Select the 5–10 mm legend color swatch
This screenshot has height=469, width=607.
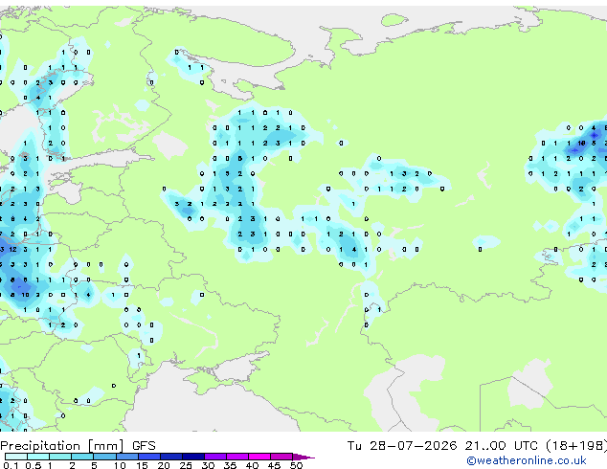click(104, 457)
